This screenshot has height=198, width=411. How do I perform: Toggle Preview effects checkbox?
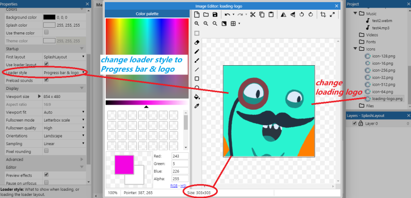click(x=46, y=175)
